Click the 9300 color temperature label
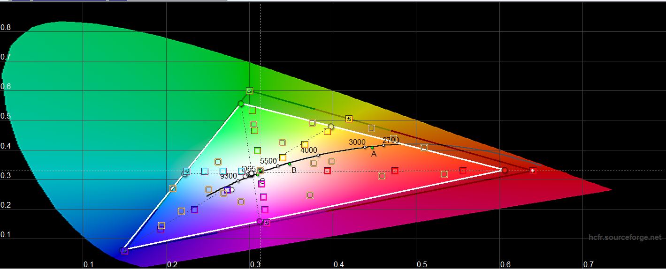The image size is (666, 269). [x=229, y=176]
